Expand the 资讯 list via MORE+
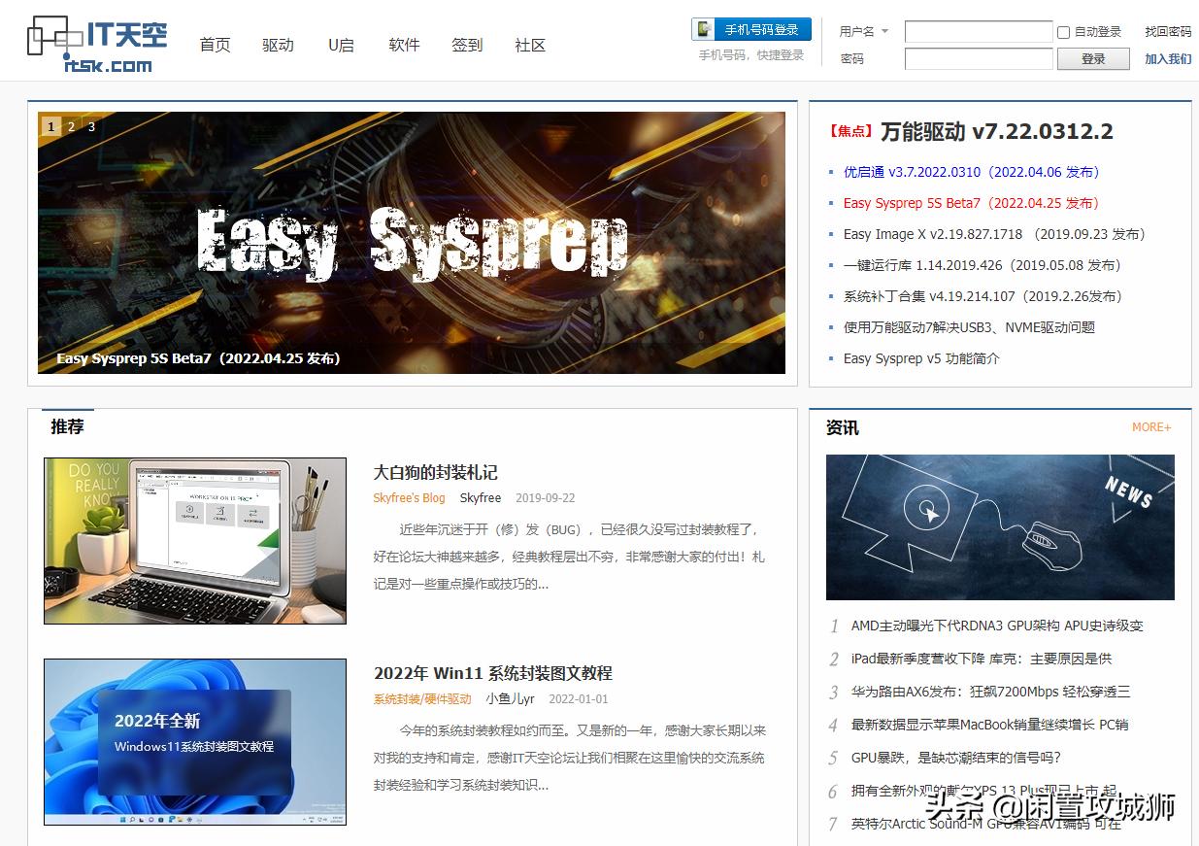This screenshot has width=1199, height=846. pyautogui.click(x=1151, y=427)
